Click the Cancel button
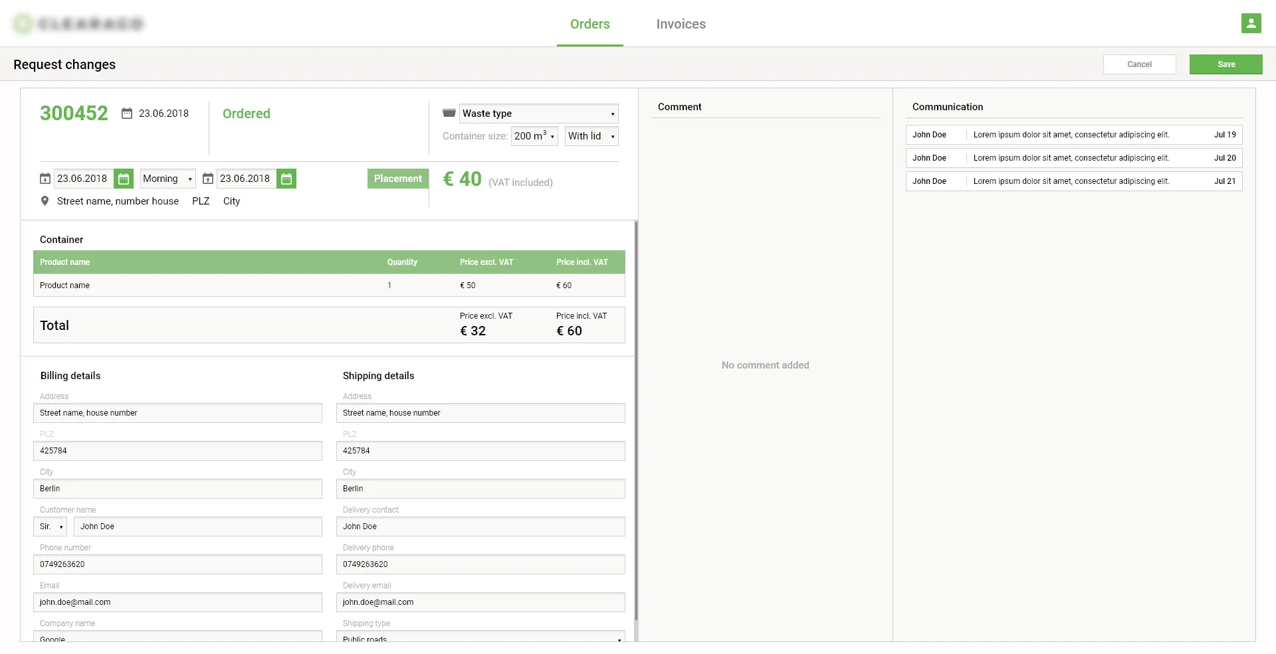 coord(1139,64)
